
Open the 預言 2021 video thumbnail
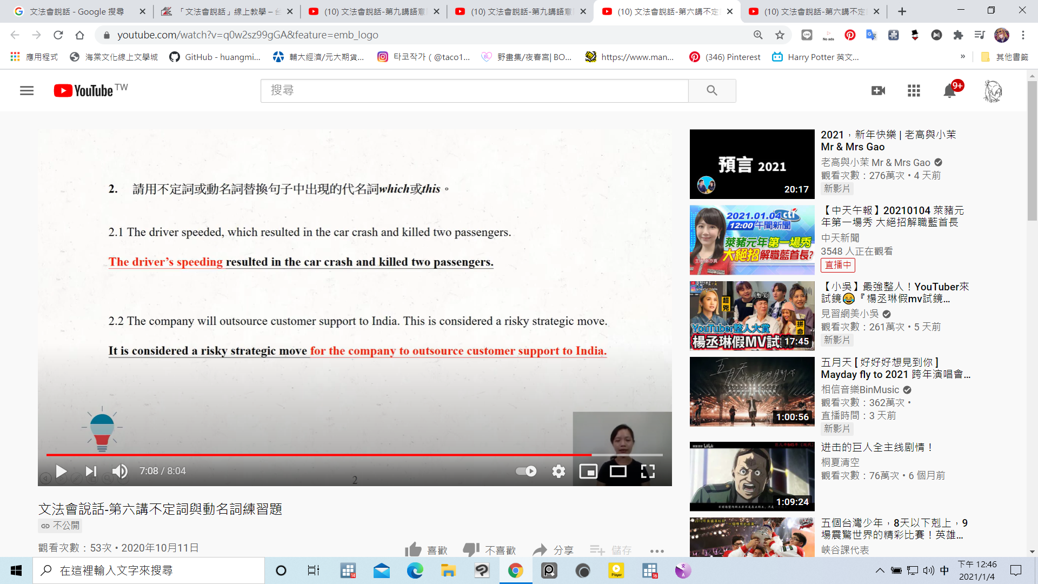coord(752,164)
